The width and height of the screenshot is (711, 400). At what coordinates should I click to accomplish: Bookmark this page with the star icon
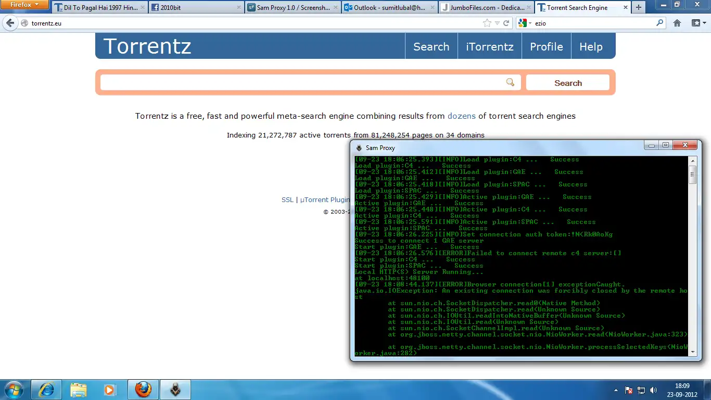click(x=487, y=23)
